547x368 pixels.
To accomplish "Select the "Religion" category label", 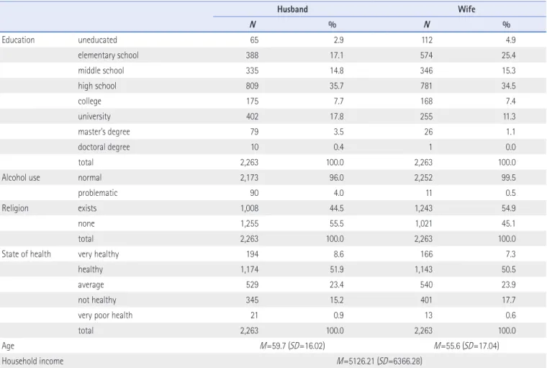I will [15, 208].
